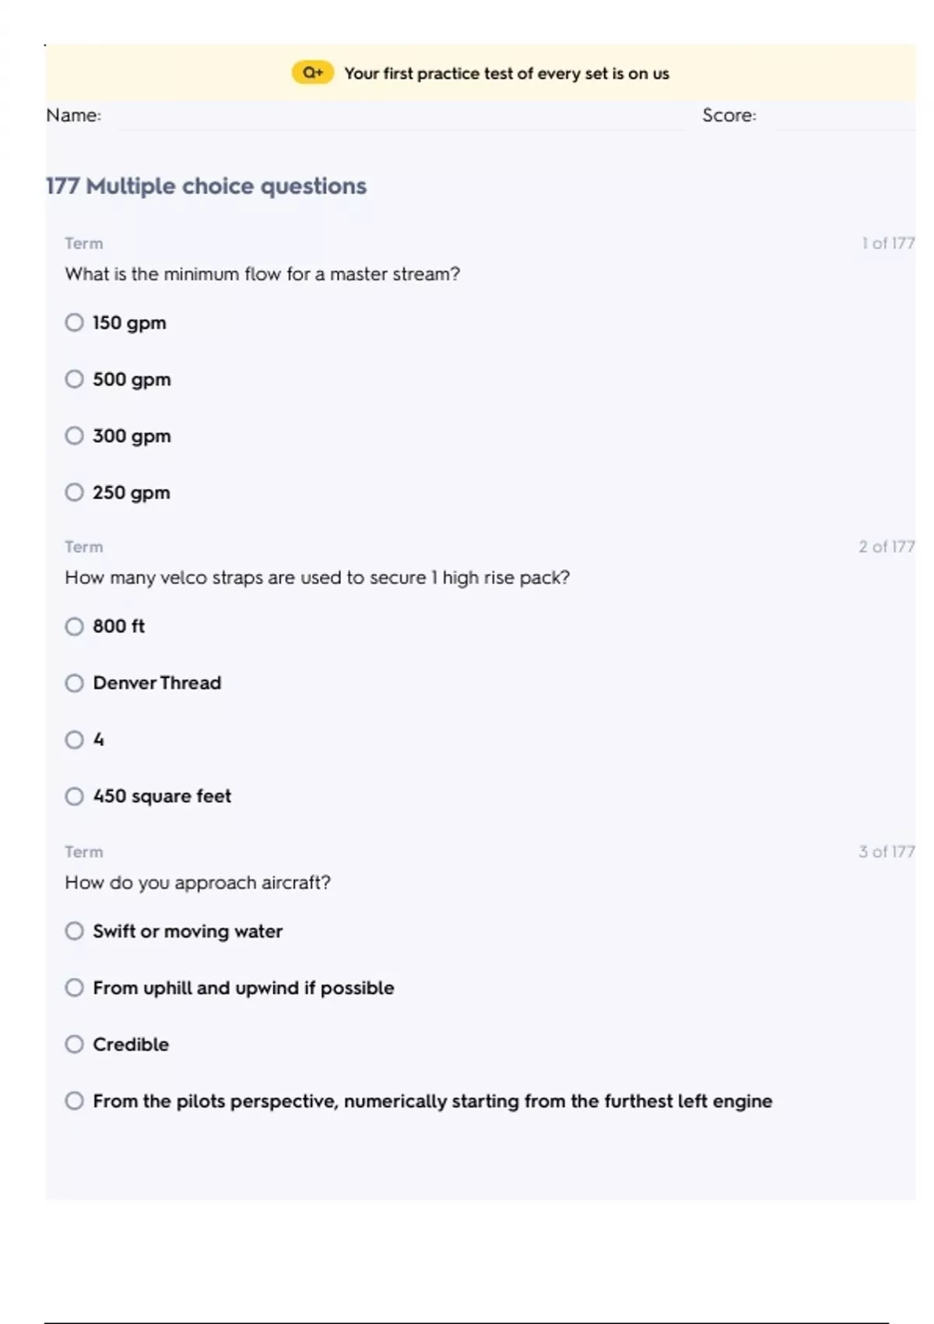Select the 800 ft option
934x1324 pixels.
75,626
